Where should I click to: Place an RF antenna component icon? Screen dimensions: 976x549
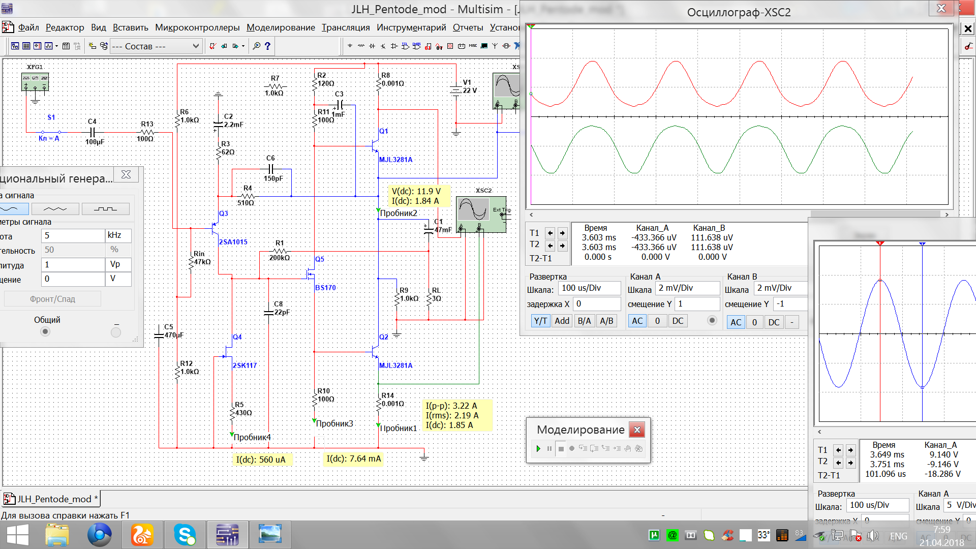click(x=495, y=46)
